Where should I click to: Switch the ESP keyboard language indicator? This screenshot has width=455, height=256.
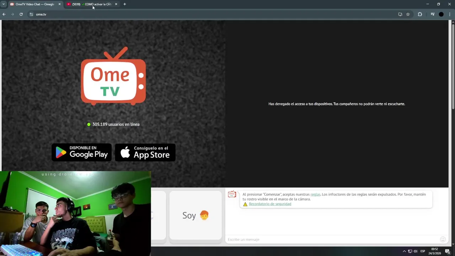tap(423, 251)
